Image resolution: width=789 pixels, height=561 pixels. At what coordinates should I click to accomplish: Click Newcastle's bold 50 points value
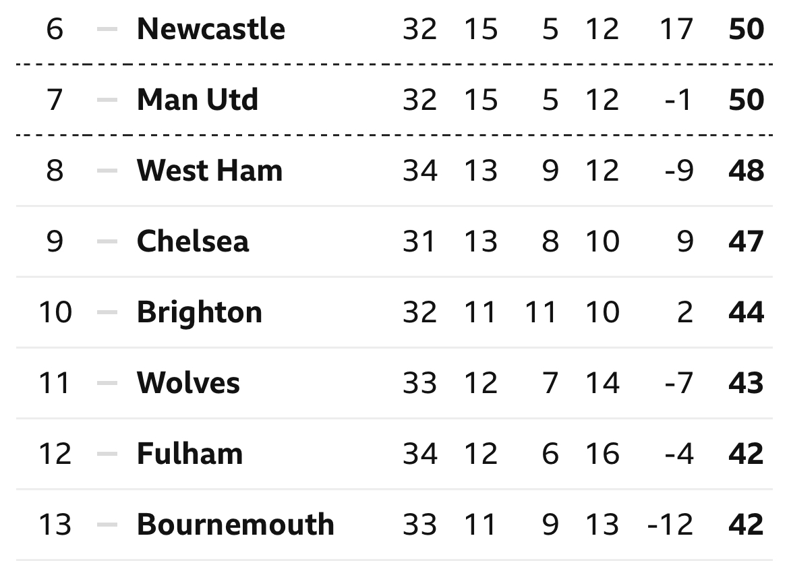(747, 29)
